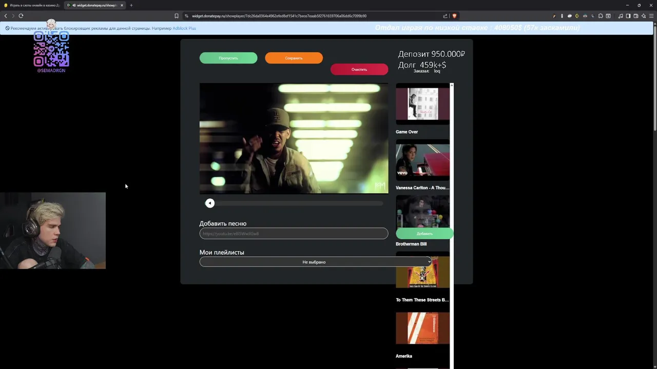Click the music video player area
Image resolution: width=657 pixels, height=369 pixels.
[x=294, y=138]
